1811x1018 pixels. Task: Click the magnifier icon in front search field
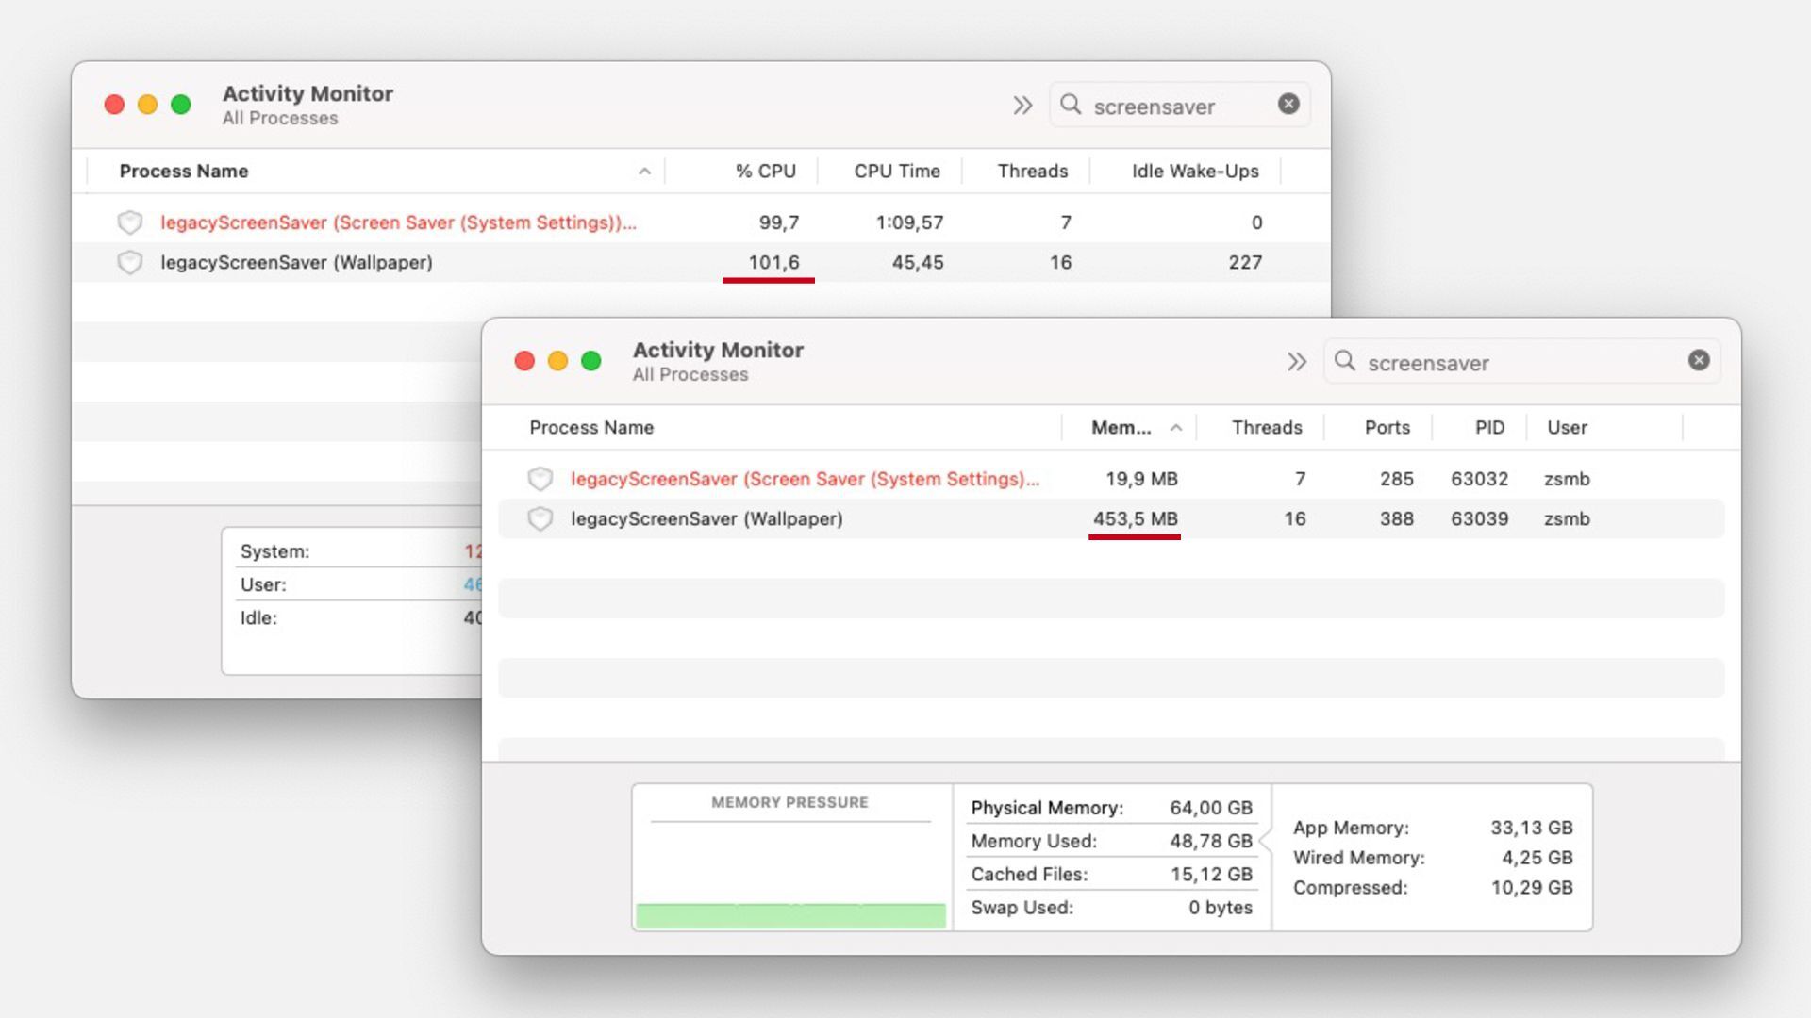1345,361
